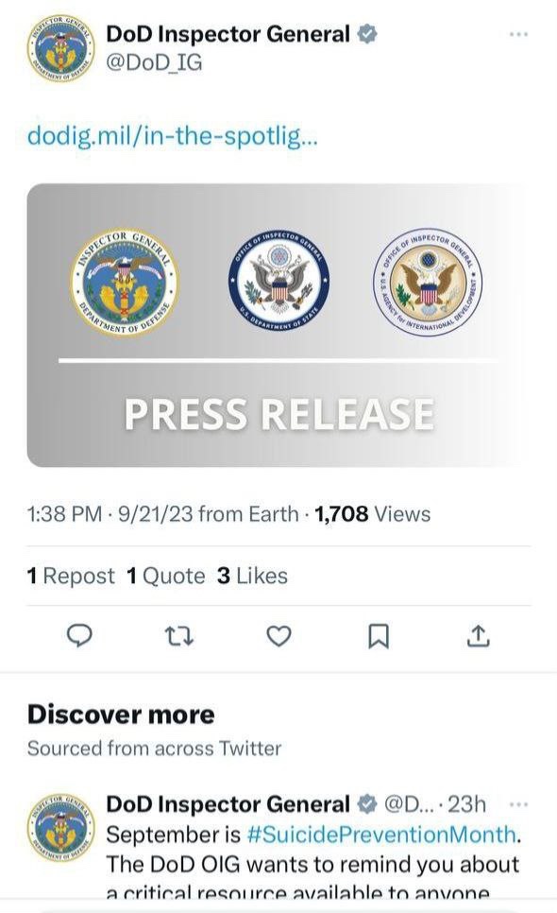Open the three-dot menu on the main tweet

(x=518, y=34)
